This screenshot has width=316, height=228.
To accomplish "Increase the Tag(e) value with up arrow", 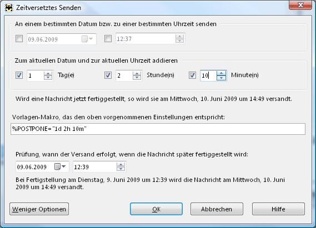I will (48, 73).
